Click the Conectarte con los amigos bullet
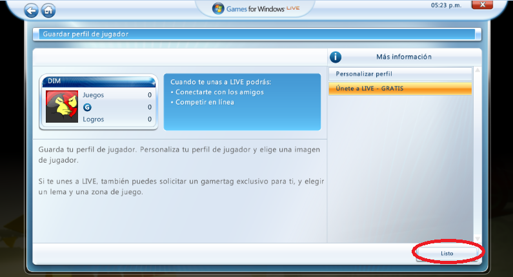This screenshot has height=277, width=513. (x=217, y=92)
